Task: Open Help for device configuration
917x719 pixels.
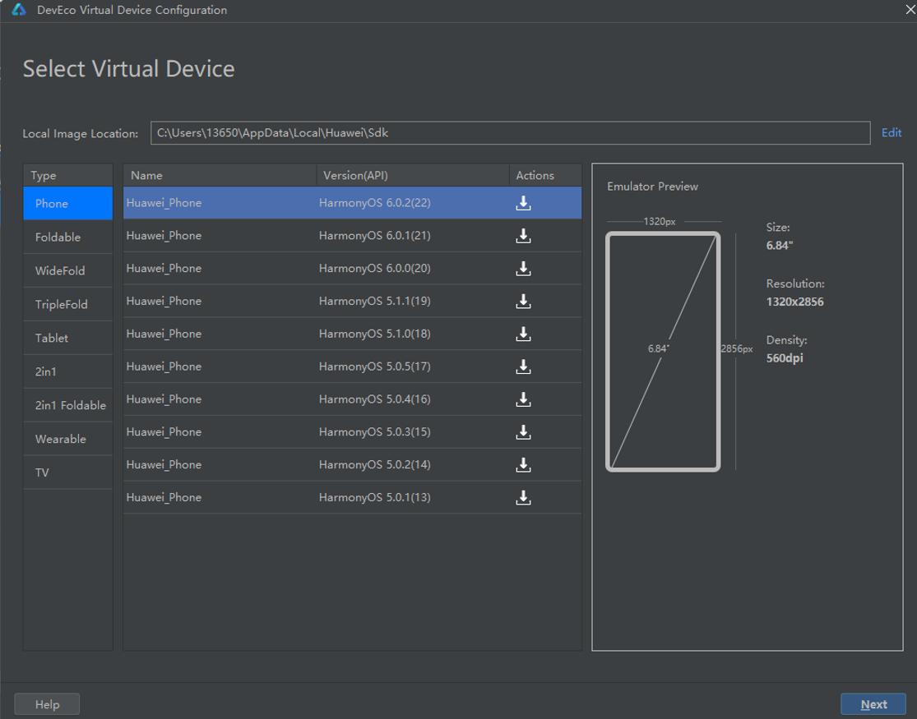Action: pyautogui.click(x=47, y=704)
